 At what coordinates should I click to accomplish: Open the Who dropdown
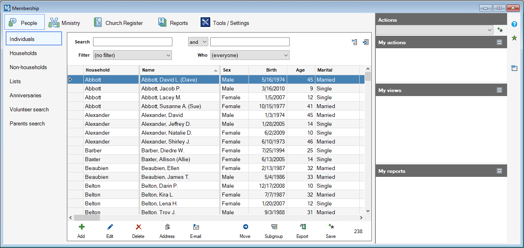pos(250,55)
